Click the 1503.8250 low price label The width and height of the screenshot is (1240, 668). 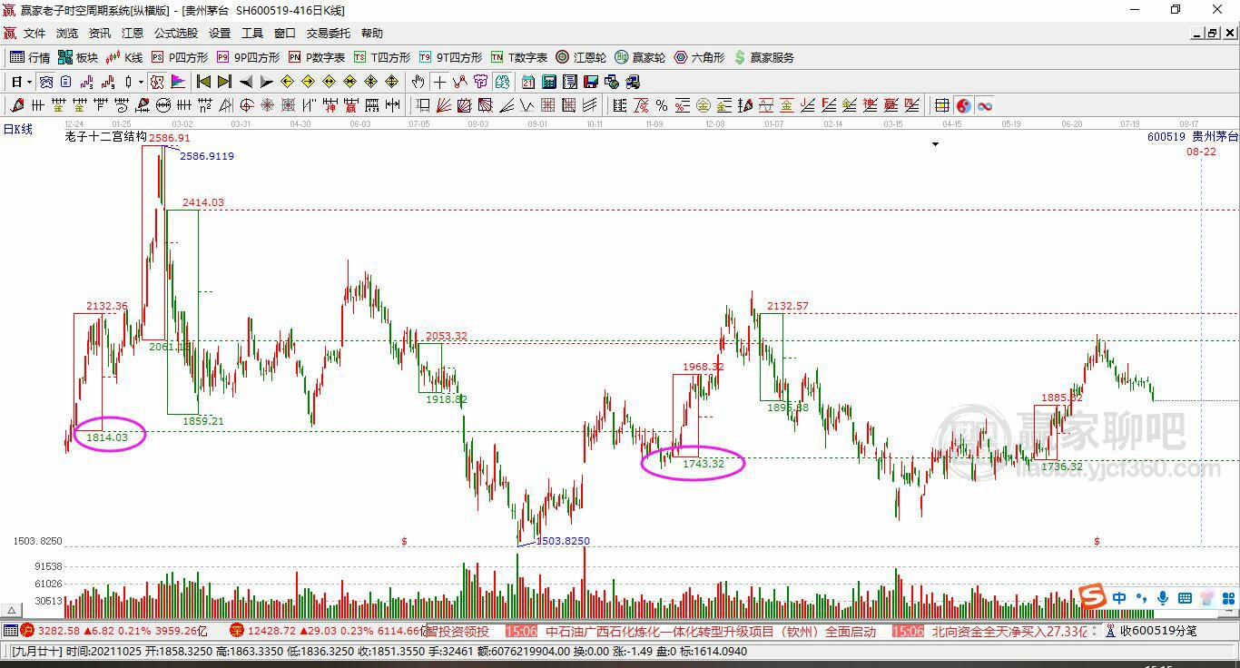(x=563, y=541)
